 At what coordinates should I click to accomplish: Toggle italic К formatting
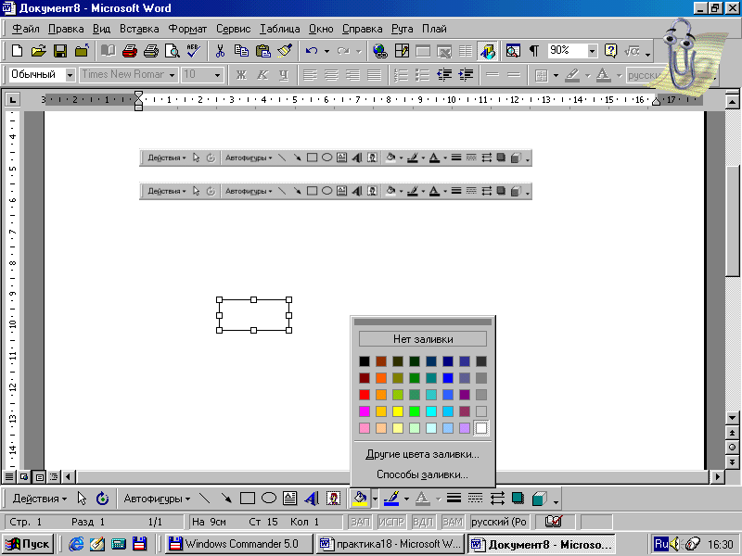pos(262,75)
